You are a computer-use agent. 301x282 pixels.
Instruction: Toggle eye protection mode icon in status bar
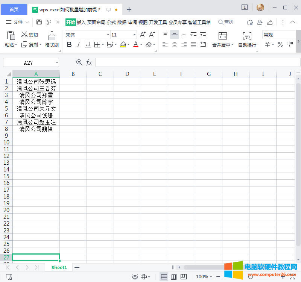pos(135,277)
